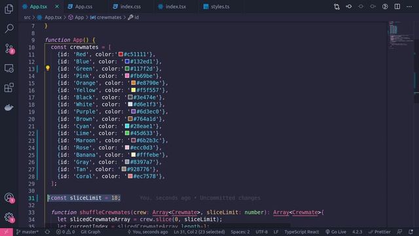Screen dimensions: 419x236
Task: Open the Manage gear settings icon
Action: click(9, 218)
